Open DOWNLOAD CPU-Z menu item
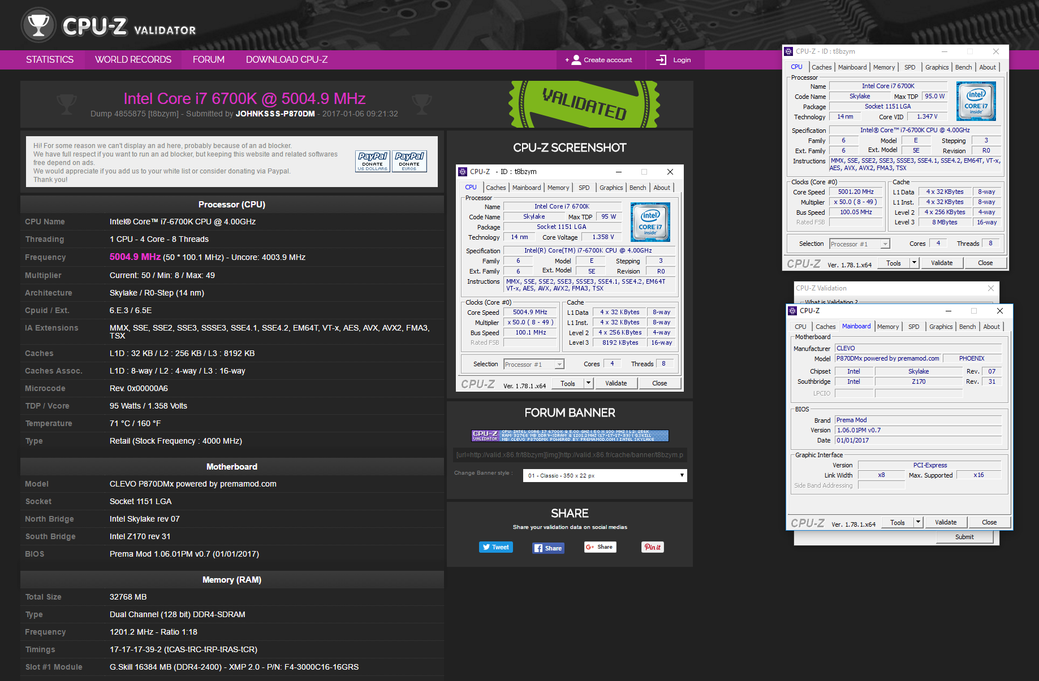This screenshot has width=1039, height=681. click(x=287, y=60)
